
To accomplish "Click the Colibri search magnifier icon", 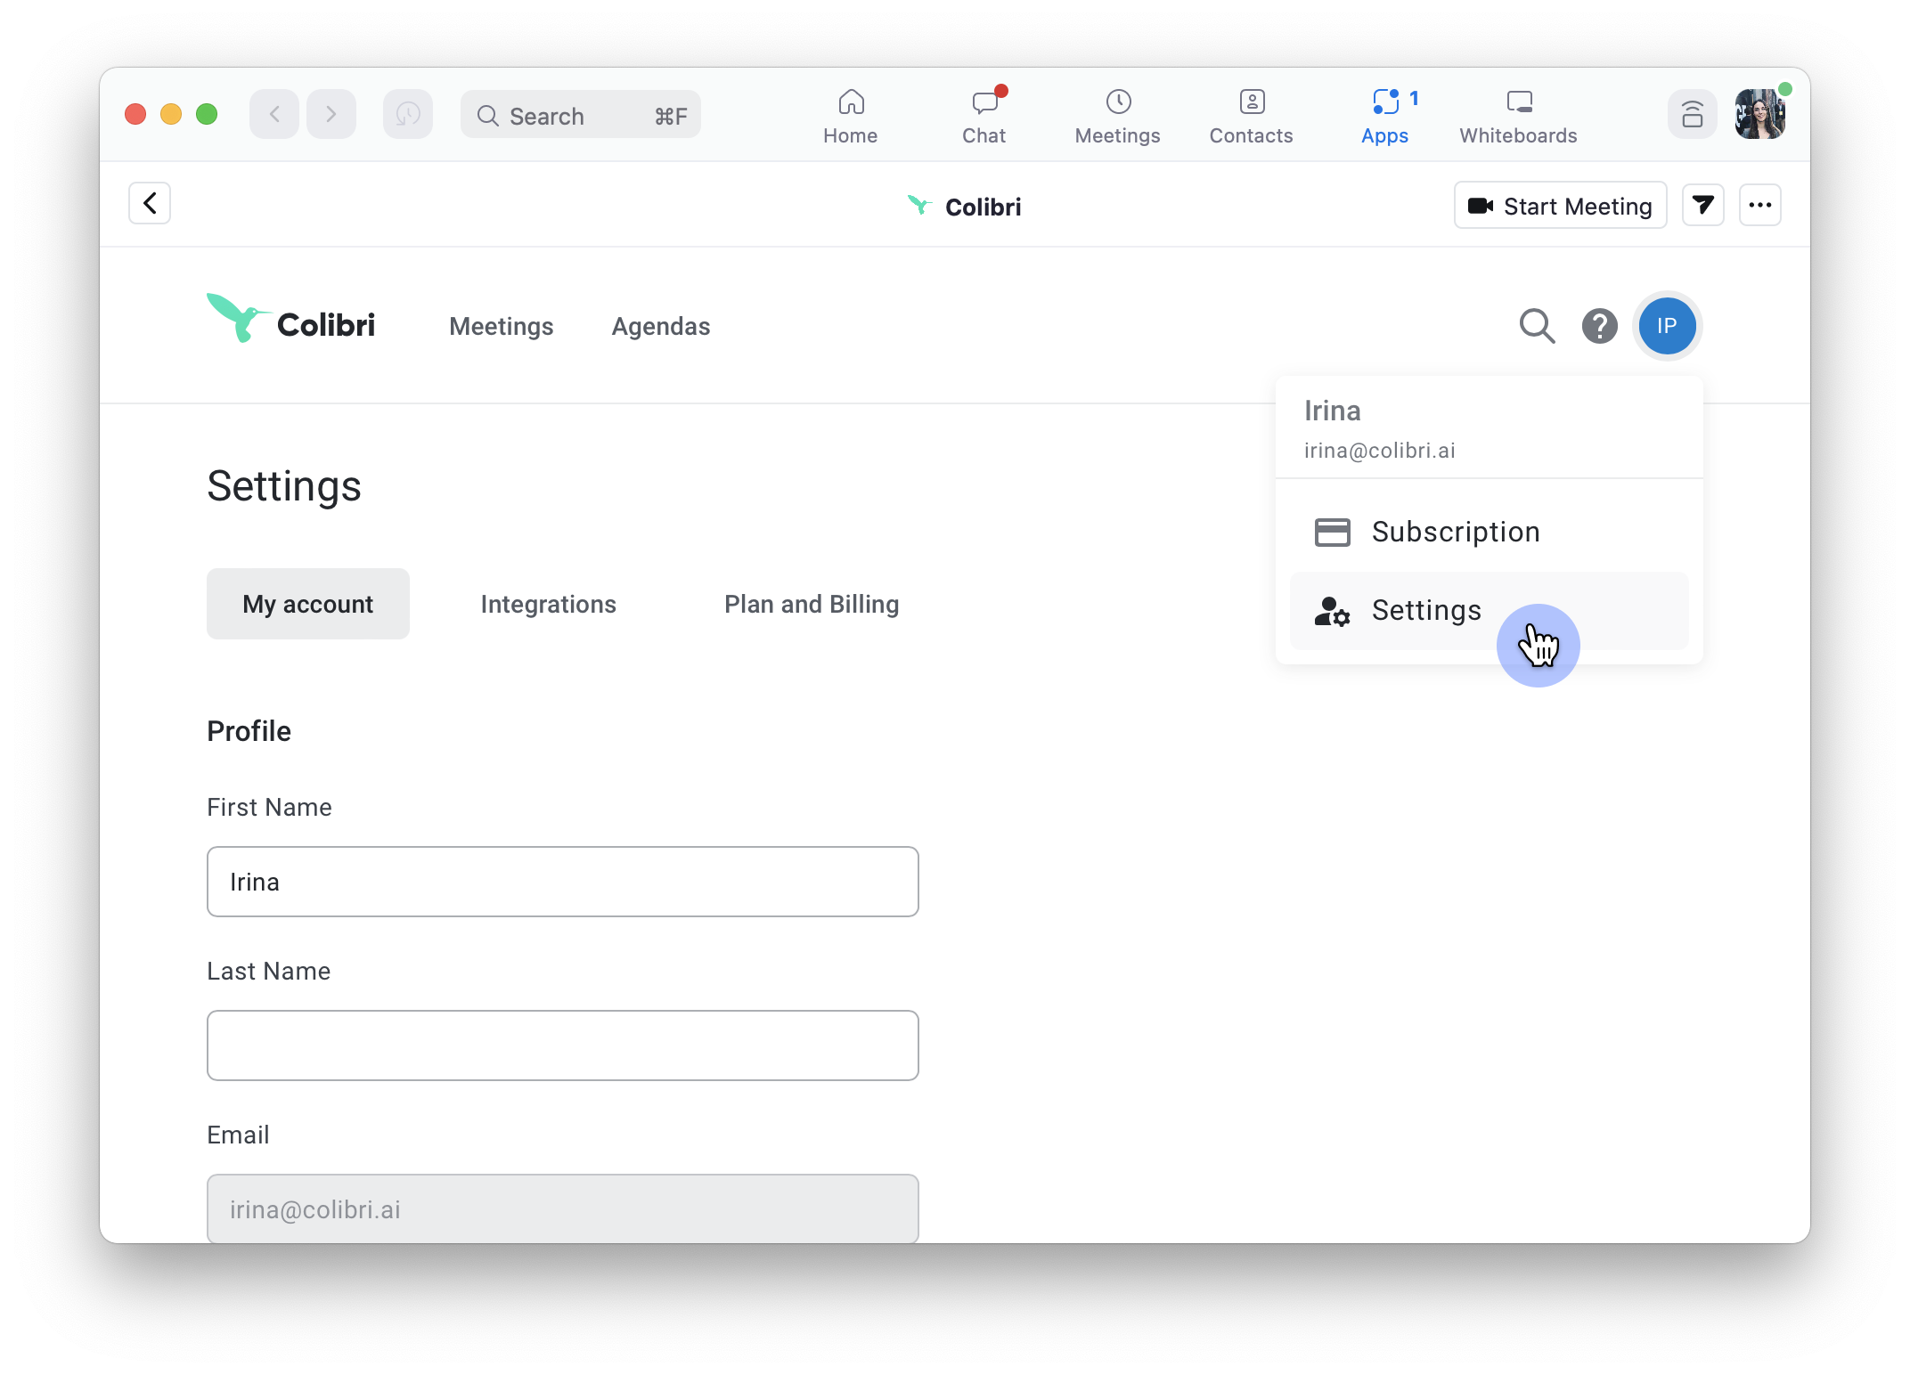I will click(1537, 326).
